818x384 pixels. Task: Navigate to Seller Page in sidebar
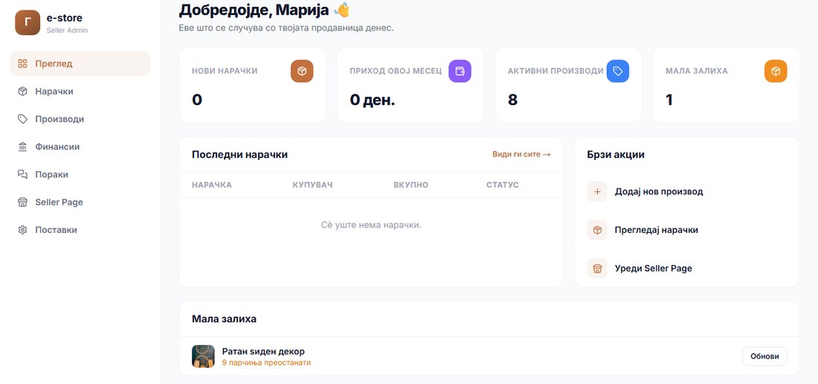80,202
